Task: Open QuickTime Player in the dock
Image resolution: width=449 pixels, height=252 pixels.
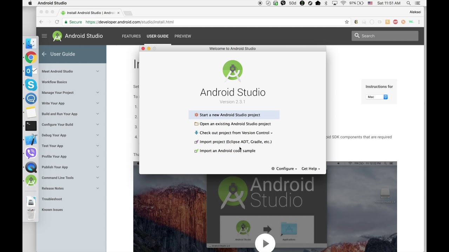Action: click(x=31, y=167)
